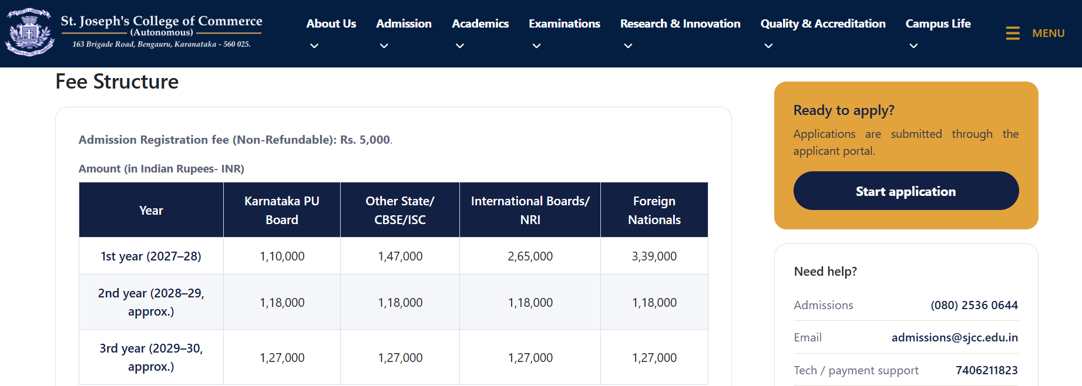Click the 2,65,000 fee cell
Screen dimensions: 1082x386
click(530, 256)
